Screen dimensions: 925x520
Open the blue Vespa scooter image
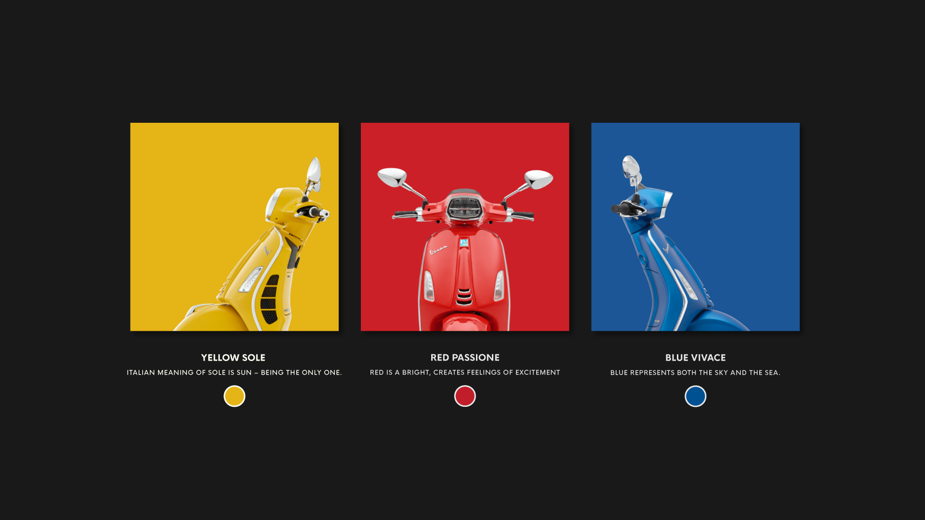tap(695, 227)
